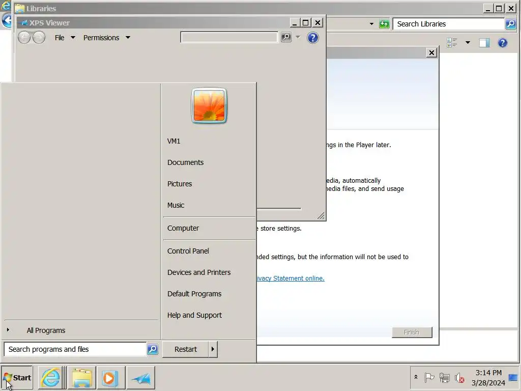Click the Show desktop button
This screenshot has height=391, width=521.
point(514,378)
